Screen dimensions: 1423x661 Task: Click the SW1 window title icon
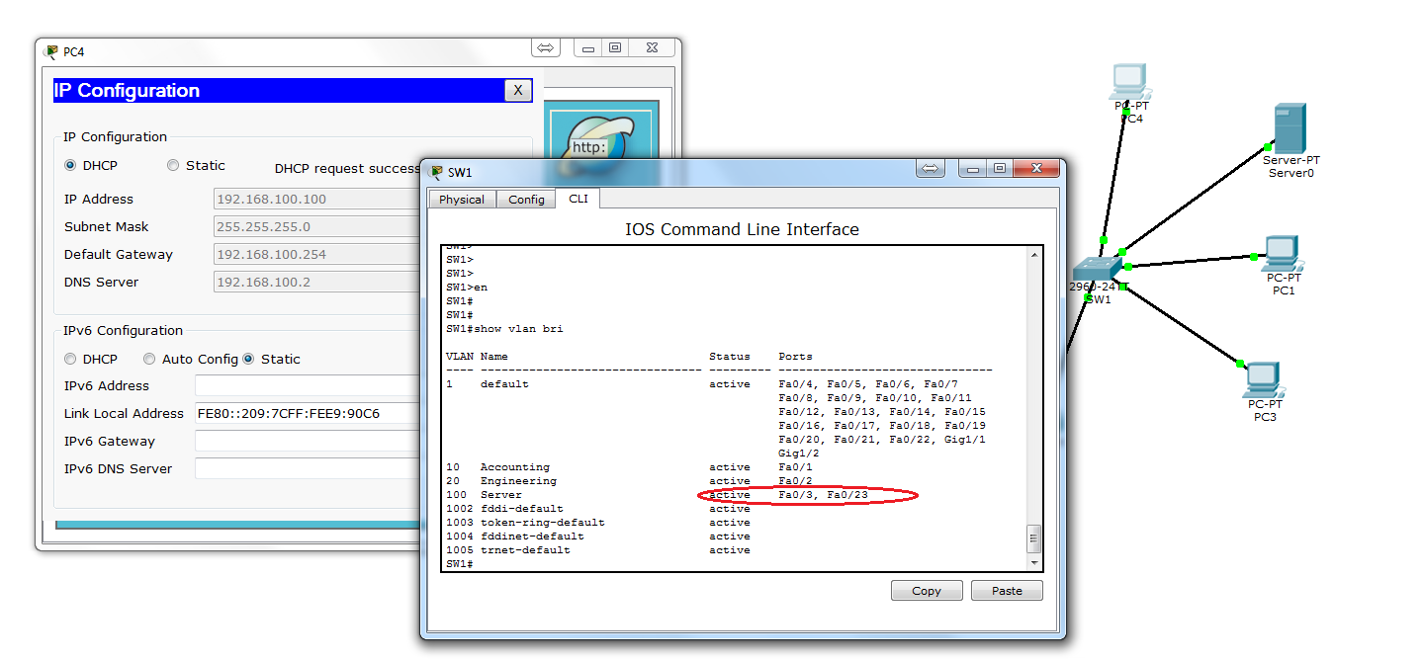pos(437,172)
